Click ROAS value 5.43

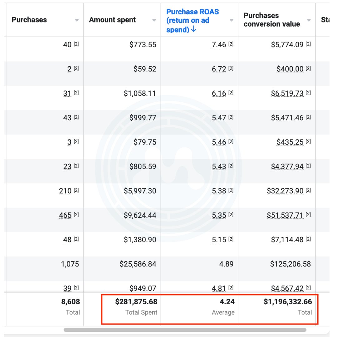[x=219, y=166]
